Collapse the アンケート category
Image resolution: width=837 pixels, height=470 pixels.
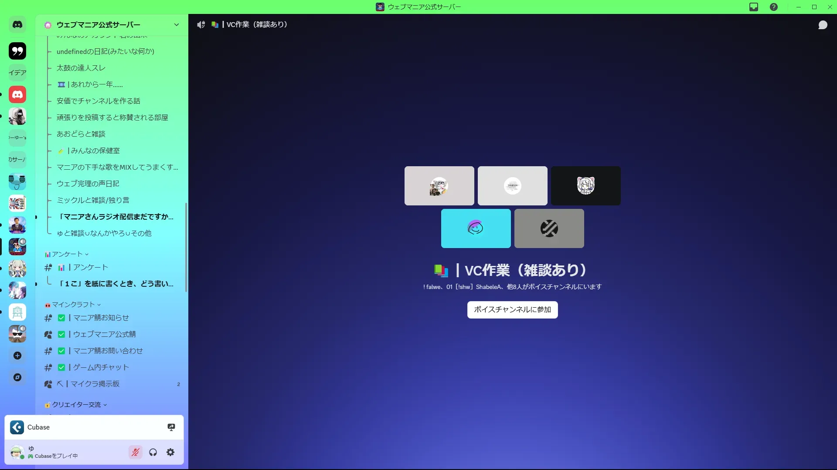[67, 254]
